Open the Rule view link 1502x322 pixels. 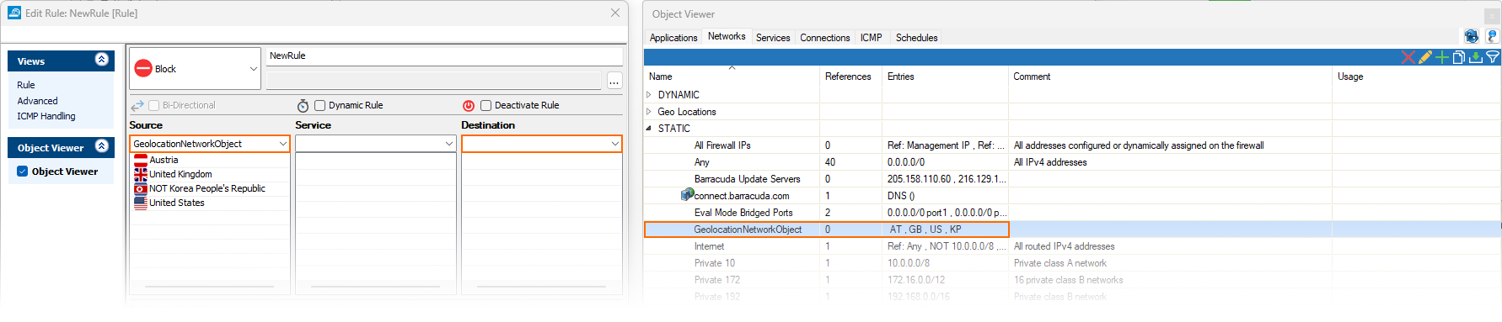[x=26, y=85]
